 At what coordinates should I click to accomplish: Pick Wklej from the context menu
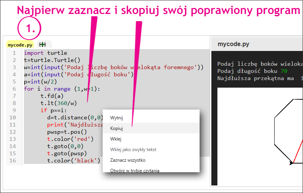(116, 139)
